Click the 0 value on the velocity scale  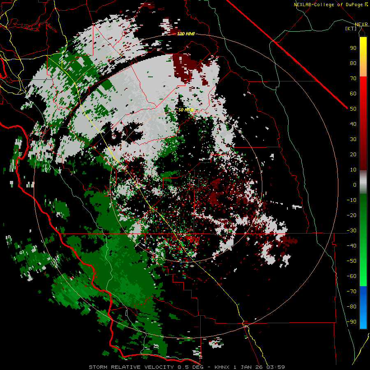(x=355, y=185)
